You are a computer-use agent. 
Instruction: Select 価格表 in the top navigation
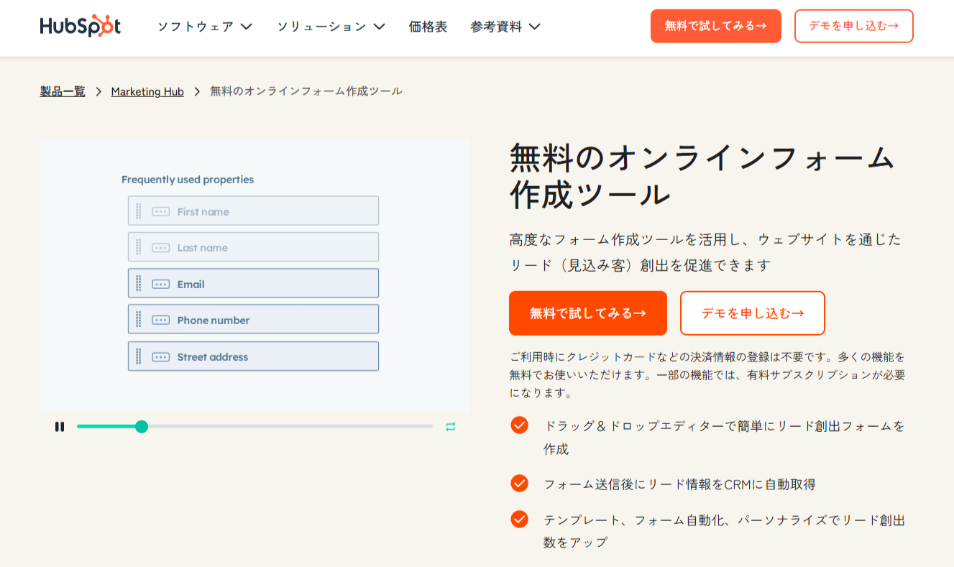pyautogui.click(x=427, y=25)
